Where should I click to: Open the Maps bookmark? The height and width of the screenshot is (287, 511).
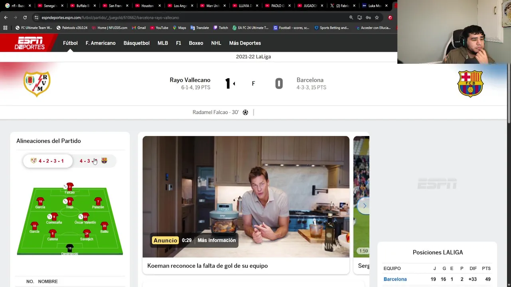tap(179, 28)
